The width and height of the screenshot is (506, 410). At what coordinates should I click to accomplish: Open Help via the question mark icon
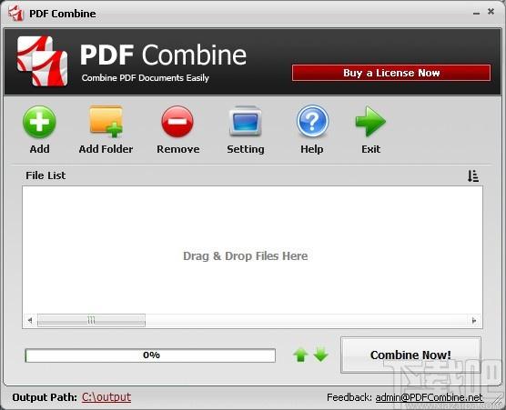pyautogui.click(x=312, y=121)
